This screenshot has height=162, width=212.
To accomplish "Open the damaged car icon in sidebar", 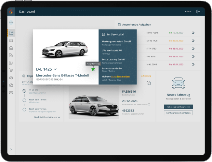I will (11, 78).
